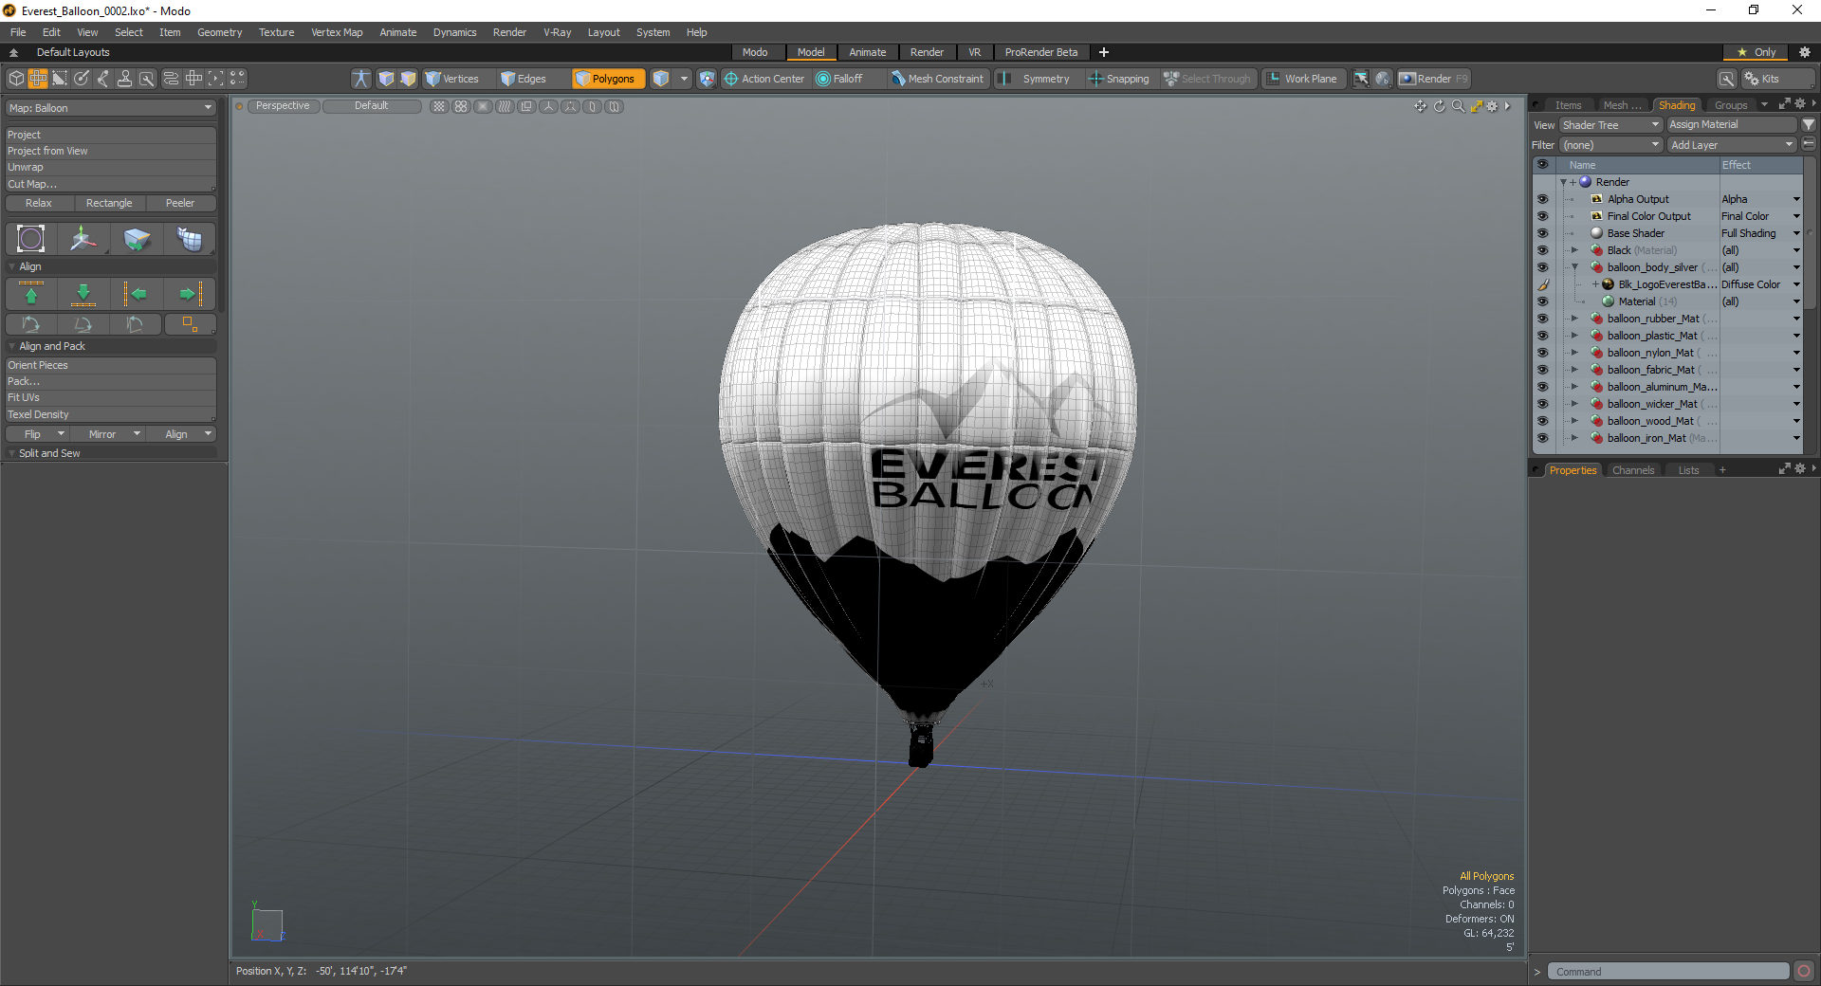Image resolution: width=1821 pixels, height=986 pixels.
Task: Click the record circle icon beside Command
Action: pyautogui.click(x=1804, y=971)
